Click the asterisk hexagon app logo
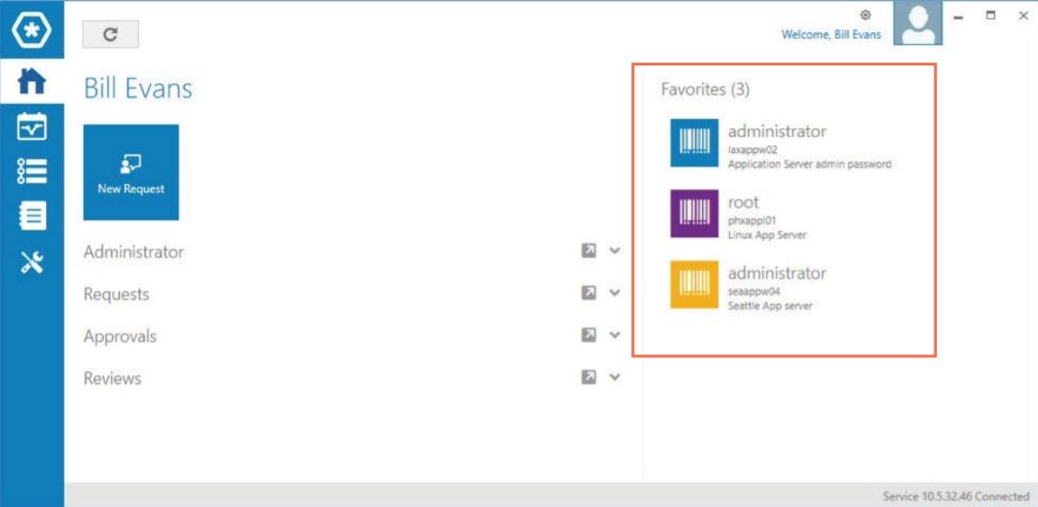The image size is (1038, 507). (x=31, y=32)
